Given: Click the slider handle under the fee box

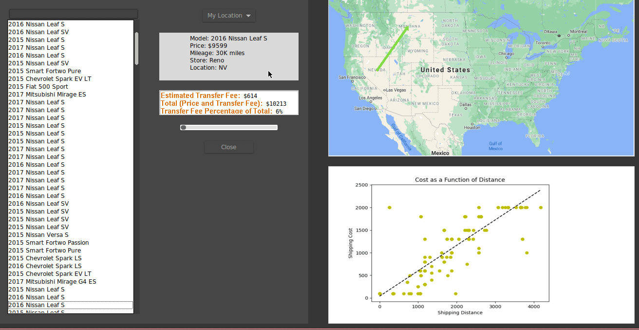Looking at the screenshot, I should (x=183, y=128).
